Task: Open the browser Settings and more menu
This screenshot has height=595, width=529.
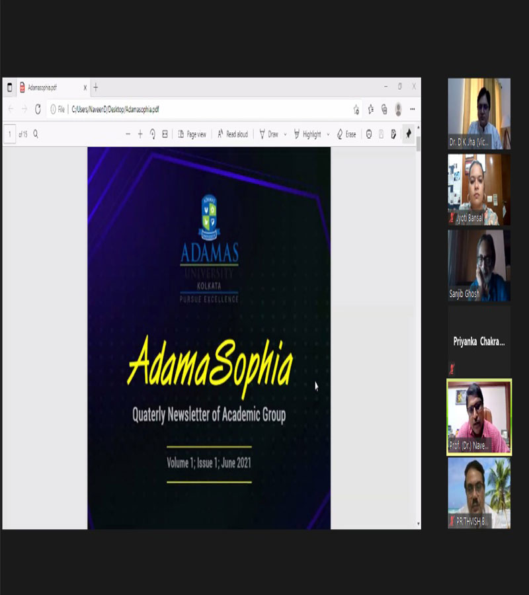Action: [x=413, y=109]
